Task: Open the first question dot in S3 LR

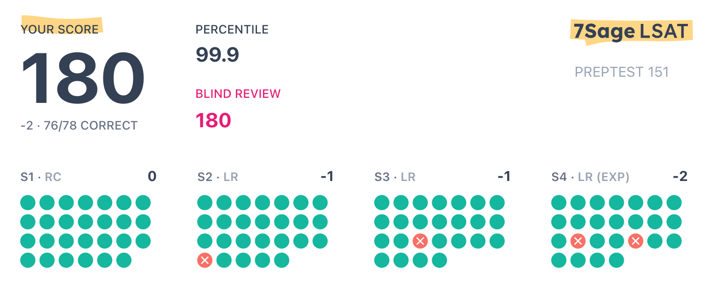Action: click(x=382, y=203)
